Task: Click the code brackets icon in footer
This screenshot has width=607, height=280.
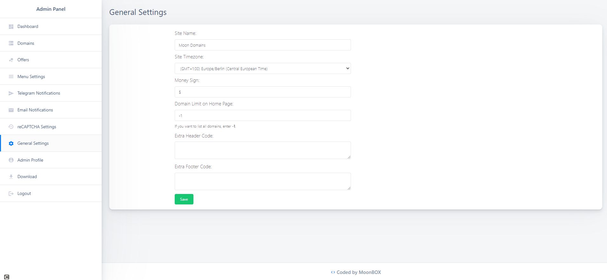Action: (x=333, y=272)
